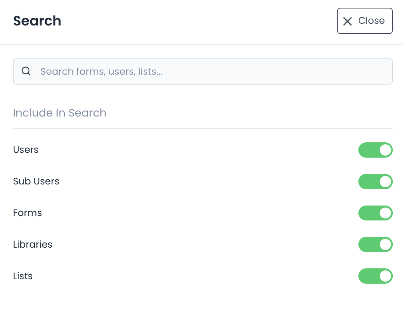
Task: Click the white knob on Lists toggle
Action: pos(385,276)
